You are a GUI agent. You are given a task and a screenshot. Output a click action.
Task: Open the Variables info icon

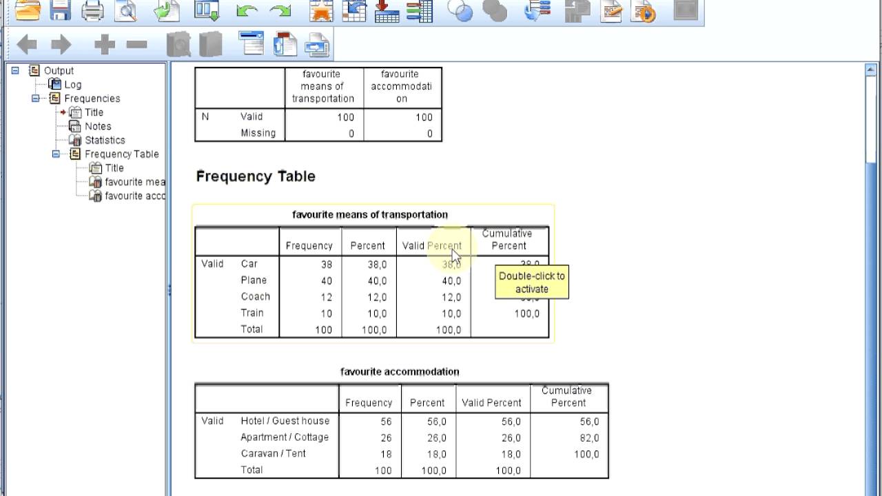[419, 10]
